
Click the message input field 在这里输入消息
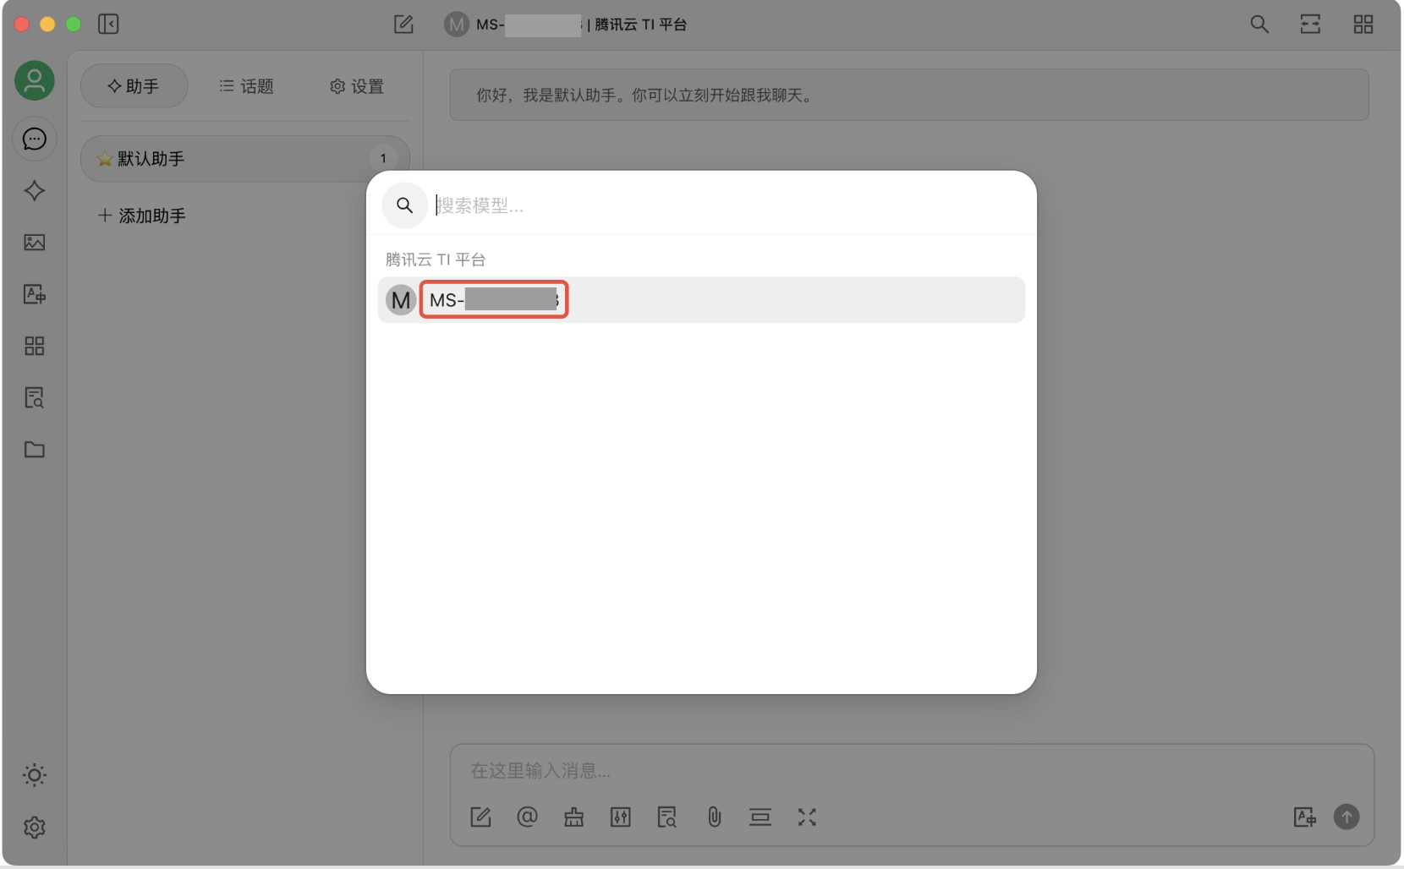click(912, 771)
